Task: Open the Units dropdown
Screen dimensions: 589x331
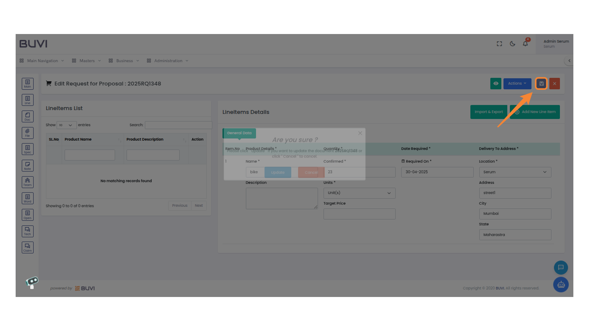Action: 359,193
